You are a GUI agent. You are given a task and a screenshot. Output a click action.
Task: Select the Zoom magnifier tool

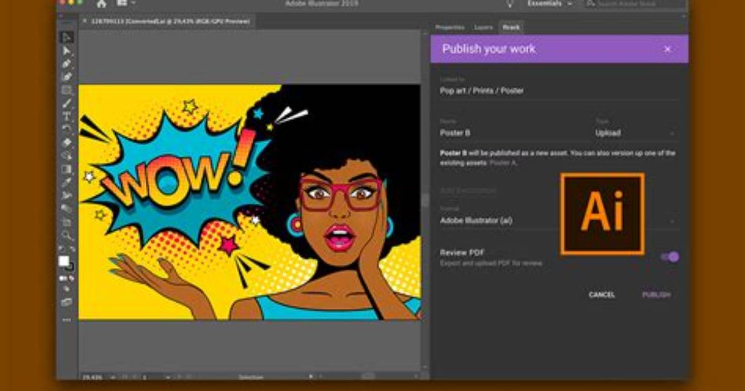(x=67, y=235)
